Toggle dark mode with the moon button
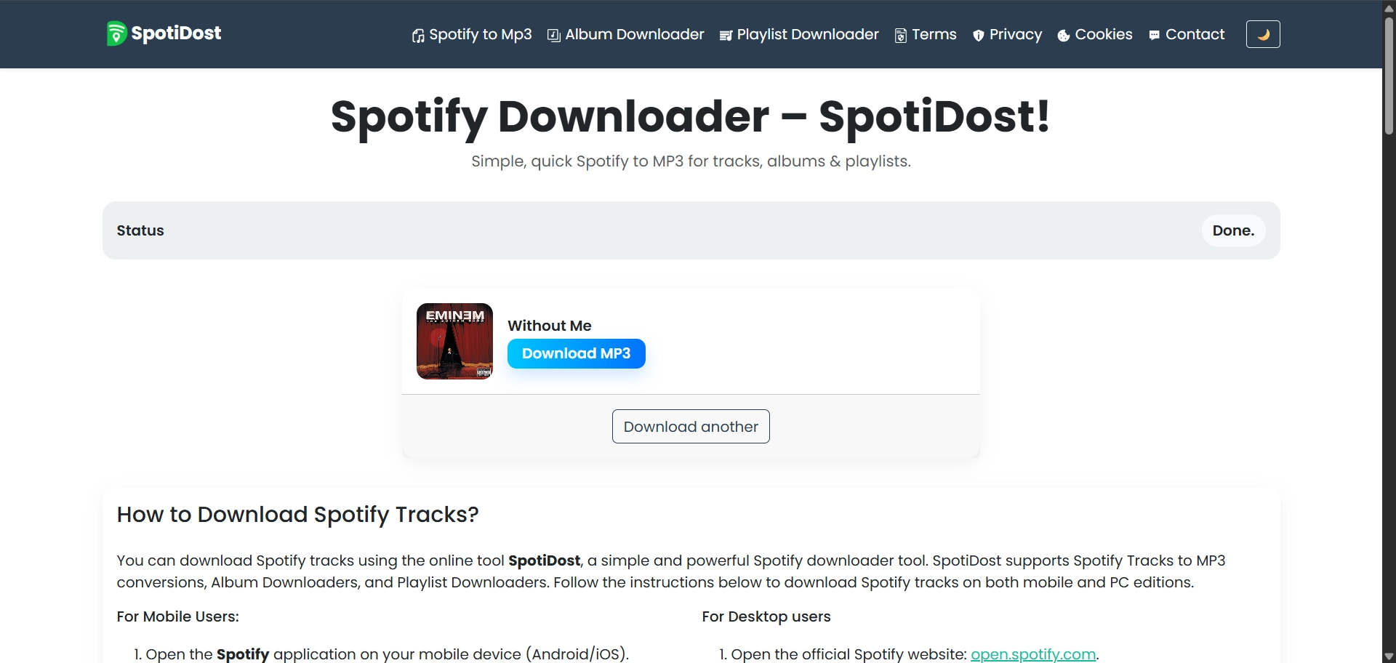 (1263, 34)
